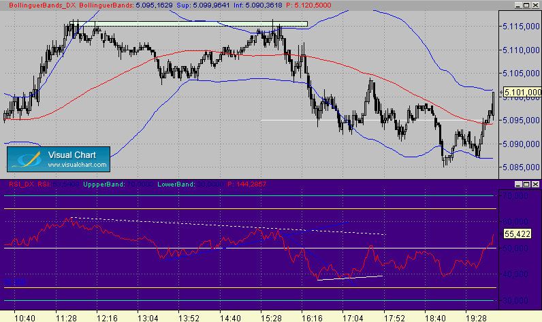Click the 70,000 RSI axis label

[515, 196]
